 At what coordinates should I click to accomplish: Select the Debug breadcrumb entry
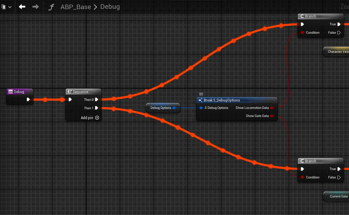tap(110, 7)
